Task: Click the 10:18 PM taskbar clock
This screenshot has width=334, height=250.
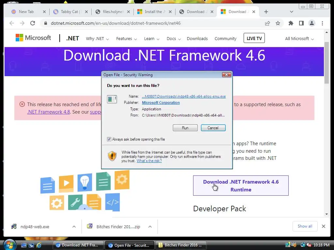Action: pyautogui.click(x=321, y=245)
